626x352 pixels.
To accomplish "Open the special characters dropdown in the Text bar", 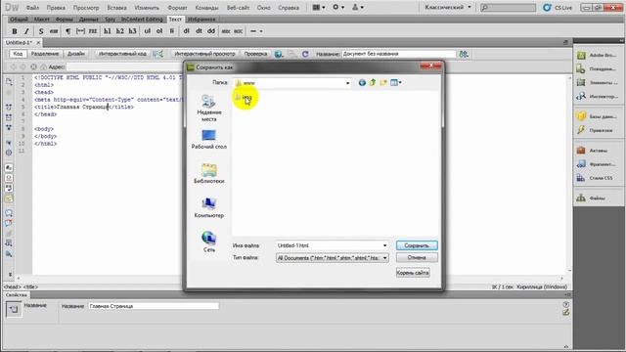I will (x=256, y=31).
